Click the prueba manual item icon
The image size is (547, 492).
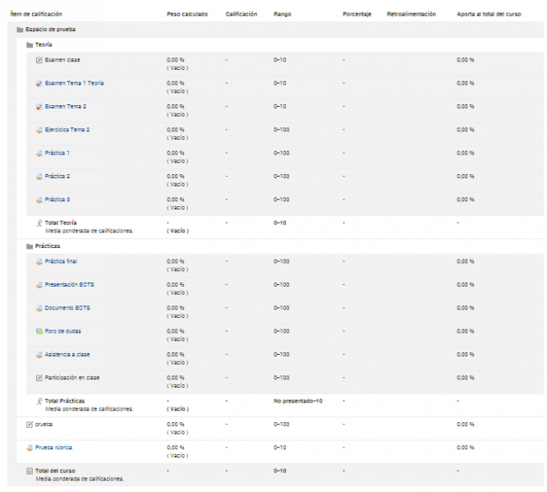click(30, 425)
